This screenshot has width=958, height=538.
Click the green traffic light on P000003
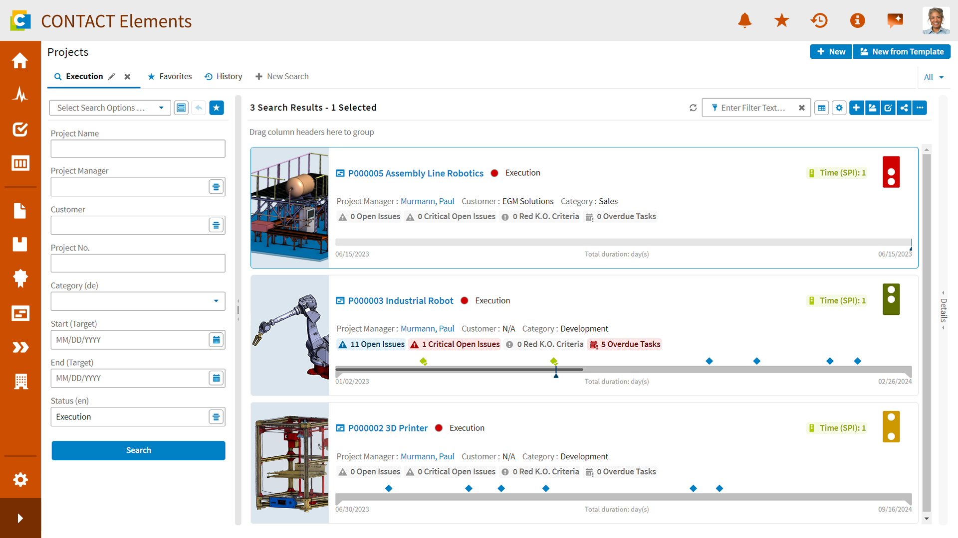point(891,299)
